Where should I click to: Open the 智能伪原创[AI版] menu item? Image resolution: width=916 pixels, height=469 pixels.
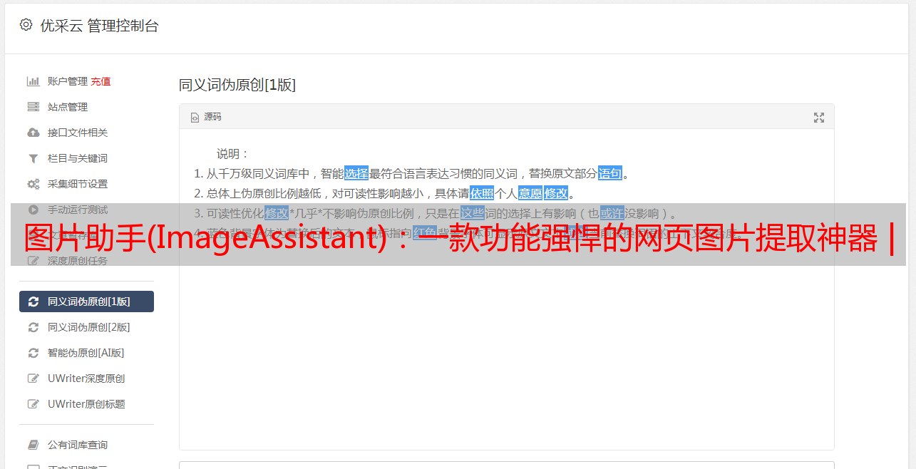click(x=86, y=353)
